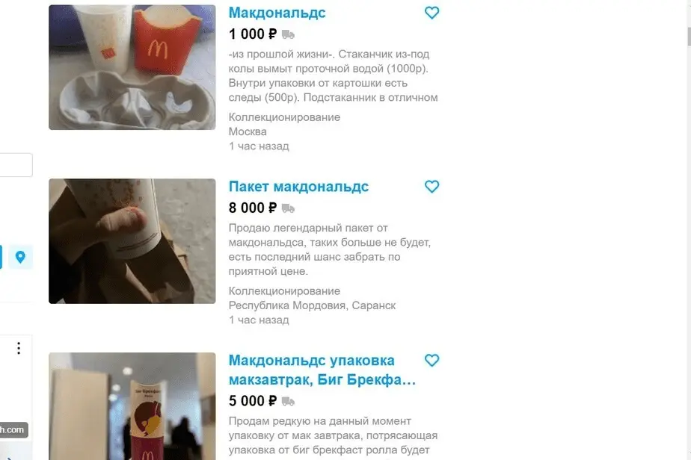Click delivery truck icon next to 5 000 ₽
This screenshot has height=460, width=691.
288,401
